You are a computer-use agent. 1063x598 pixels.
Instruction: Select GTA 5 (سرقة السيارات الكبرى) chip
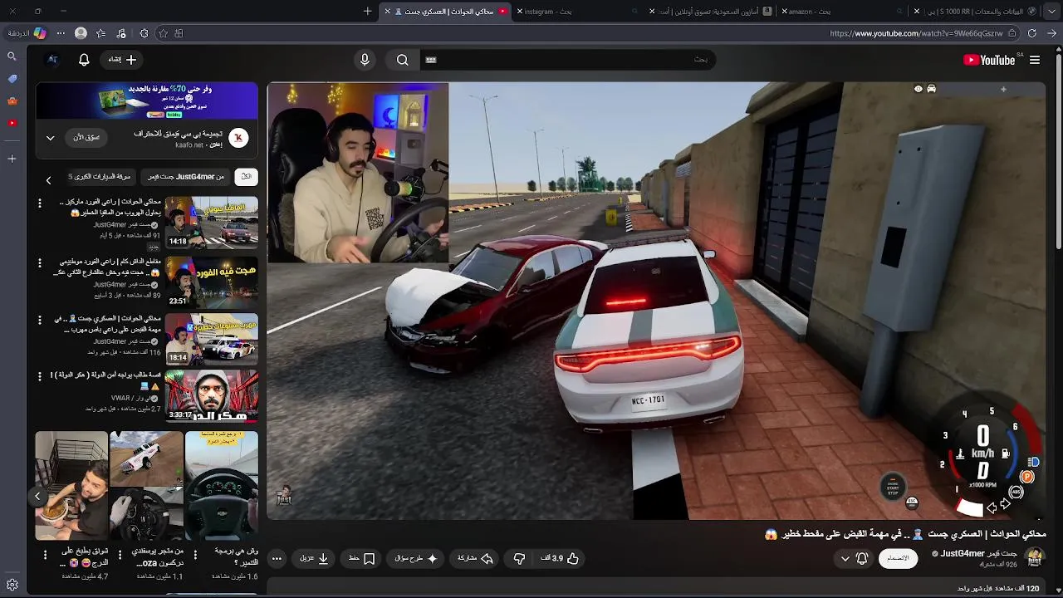point(100,177)
